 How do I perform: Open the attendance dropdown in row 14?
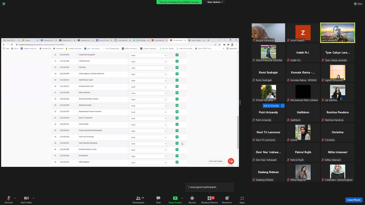(x=148, y=74)
